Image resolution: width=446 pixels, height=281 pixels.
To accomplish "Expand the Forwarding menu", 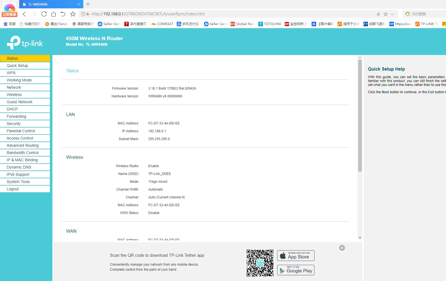I will pos(25,116).
